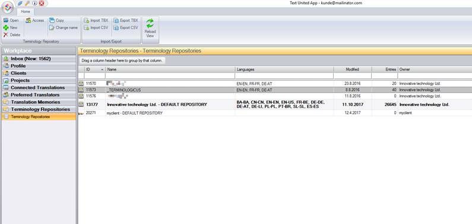Screen dimensions: 472x224
Task: Select repository row with ID 11570
Action: pos(275,83)
